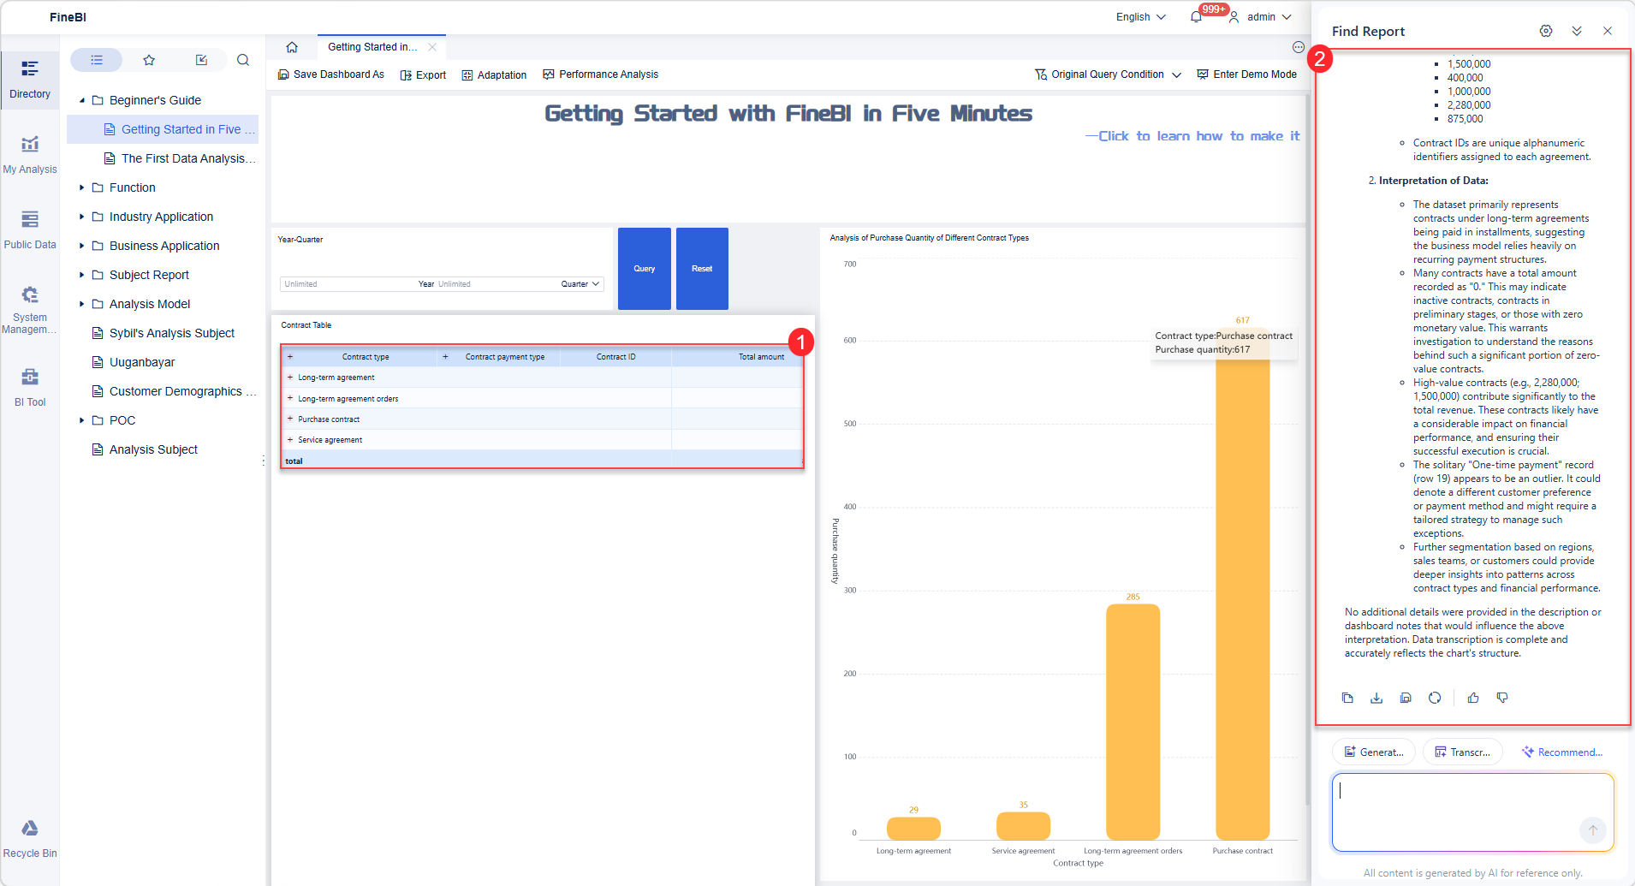Download the AI response
Screen dimensions: 1635x886
coord(1376,698)
